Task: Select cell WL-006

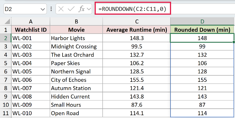Action: pos(31,80)
